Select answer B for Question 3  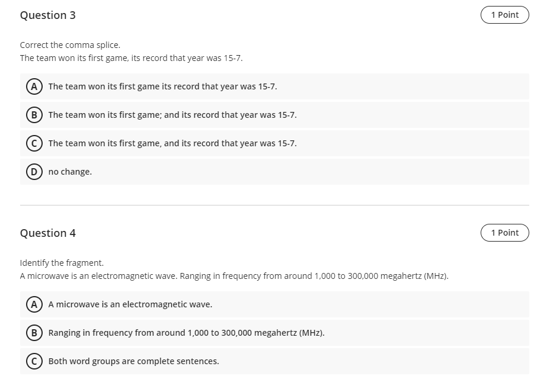pos(34,115)
